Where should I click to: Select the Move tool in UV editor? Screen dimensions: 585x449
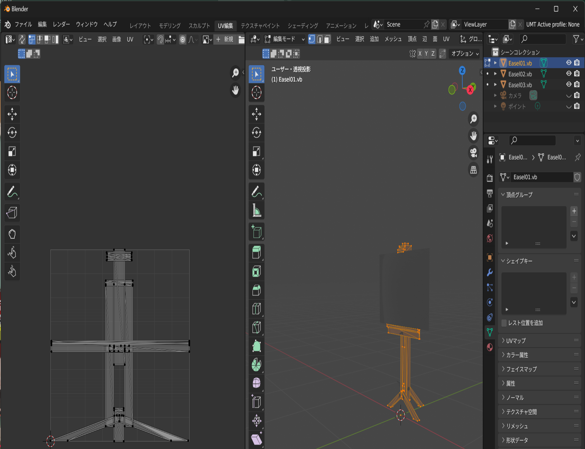(x=12, y=114)
